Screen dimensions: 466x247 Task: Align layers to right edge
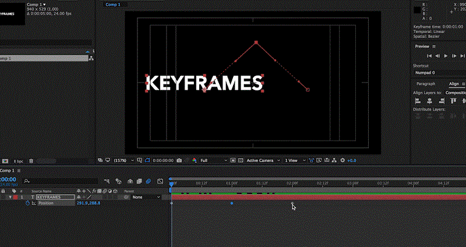(x=442, y=101)
